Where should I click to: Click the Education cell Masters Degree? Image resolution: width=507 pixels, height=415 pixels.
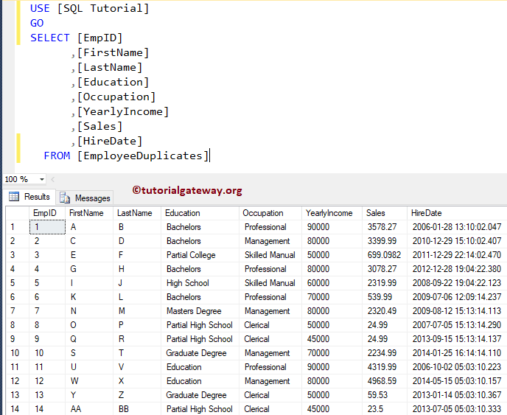[x=200, y=311]
